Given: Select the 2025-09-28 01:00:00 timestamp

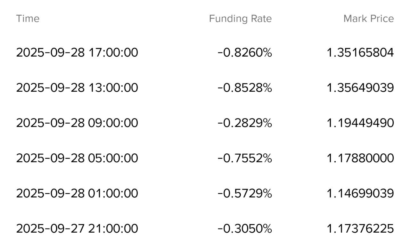Looking at the screenshot, I should (77, 193).
